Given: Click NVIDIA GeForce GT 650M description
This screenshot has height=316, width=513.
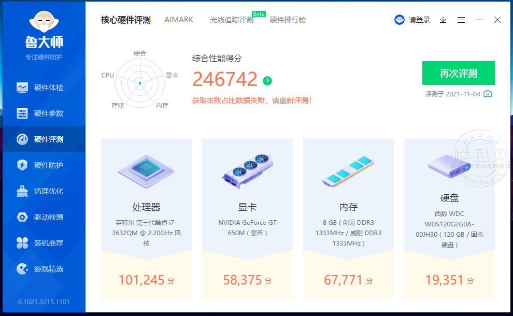Looking at the screenshot, I should coord(247,228).
